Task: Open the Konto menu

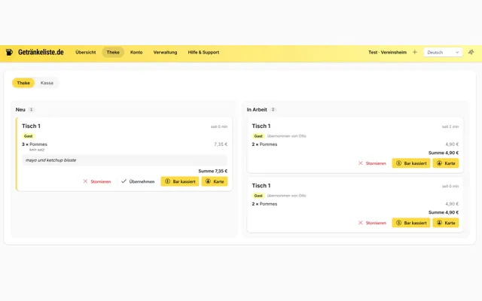Action: click(136, 52)
